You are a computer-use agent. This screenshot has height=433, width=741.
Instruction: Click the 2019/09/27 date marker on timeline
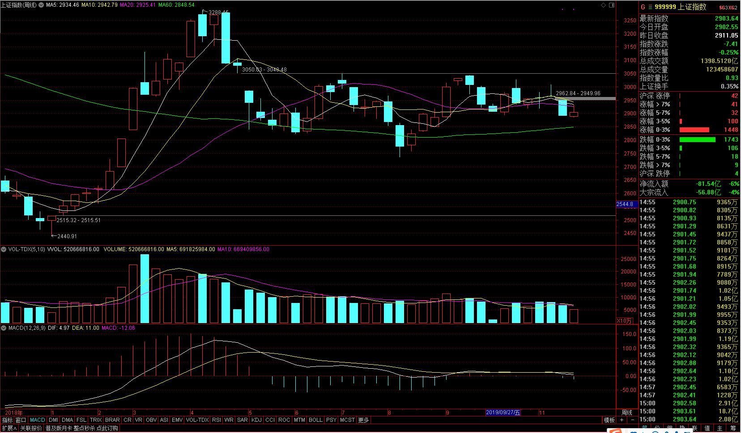(x=503, y=412)
